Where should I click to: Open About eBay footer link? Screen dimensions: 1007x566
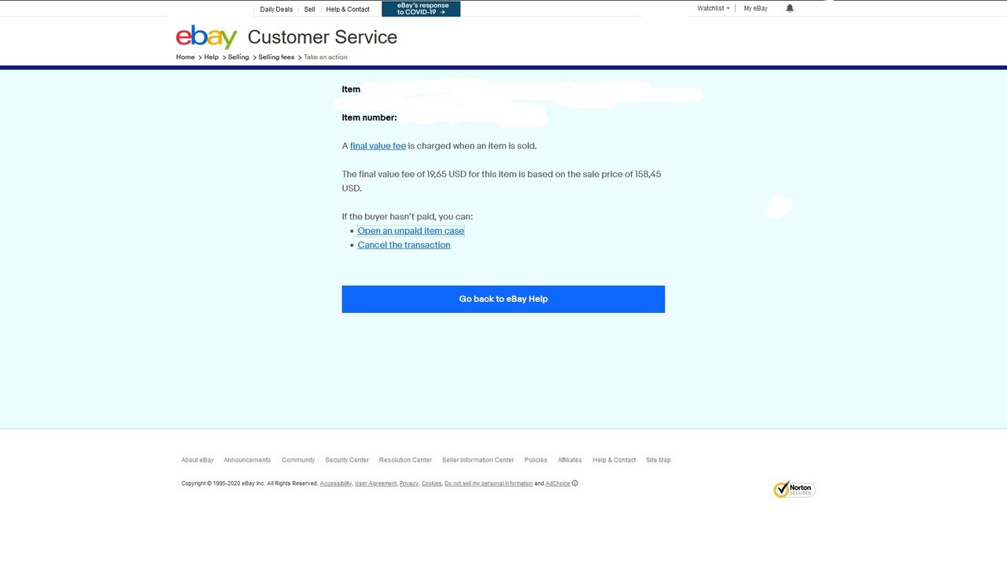pos(197,461)
